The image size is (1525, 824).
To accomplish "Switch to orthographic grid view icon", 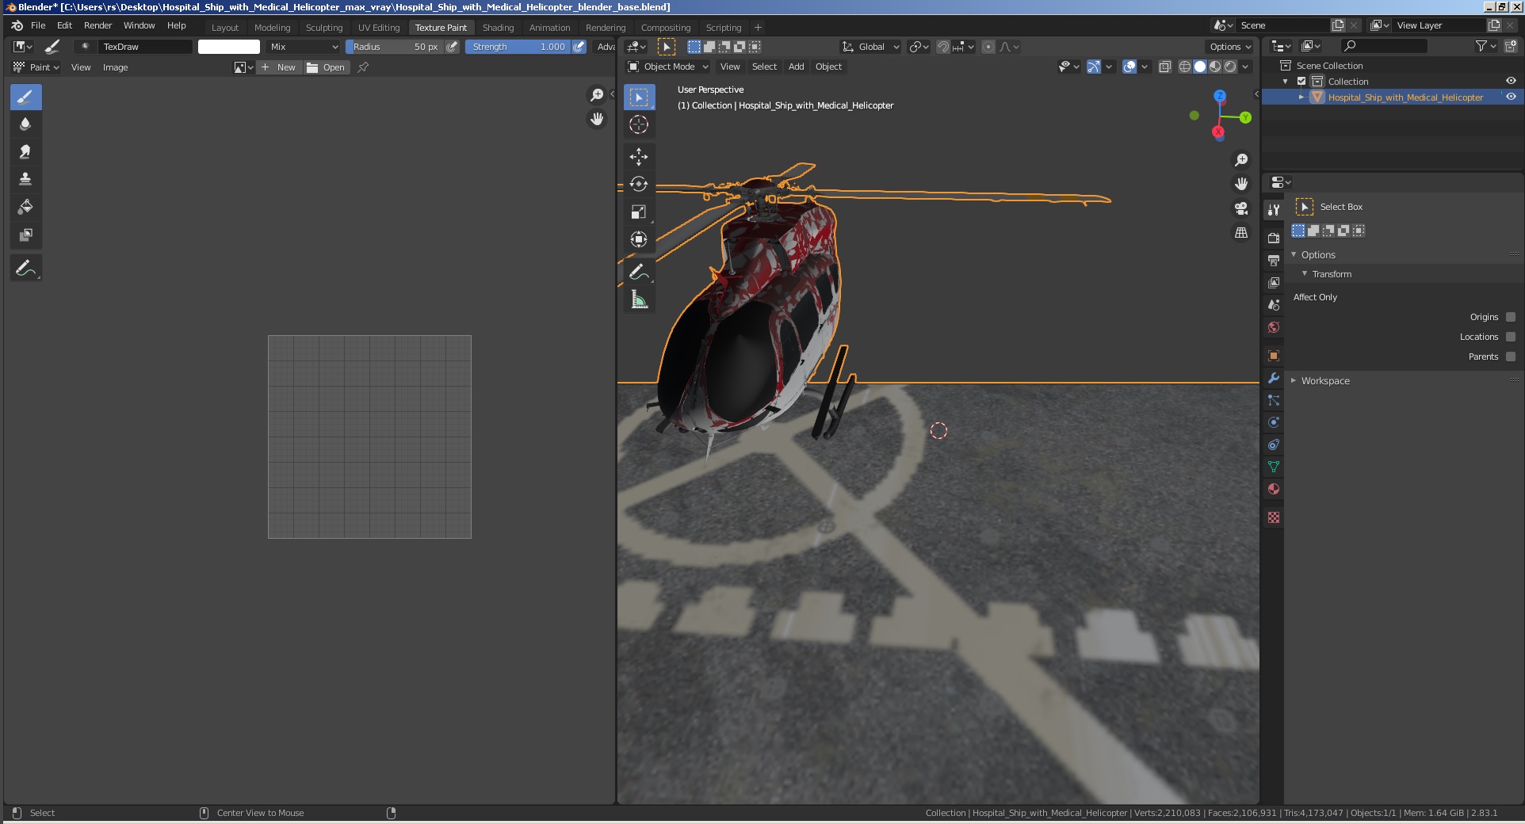I will coord(1241,233).
